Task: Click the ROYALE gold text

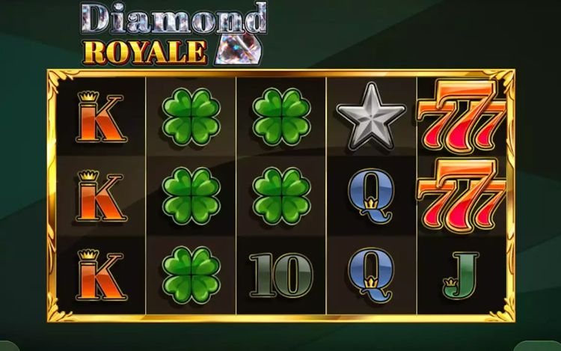Action: tap(145, 52)
